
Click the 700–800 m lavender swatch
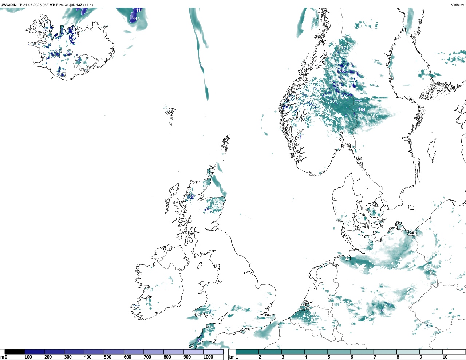click(154, 352)
